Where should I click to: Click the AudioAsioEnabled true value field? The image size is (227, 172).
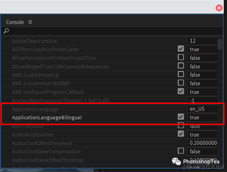click(202, 134)
